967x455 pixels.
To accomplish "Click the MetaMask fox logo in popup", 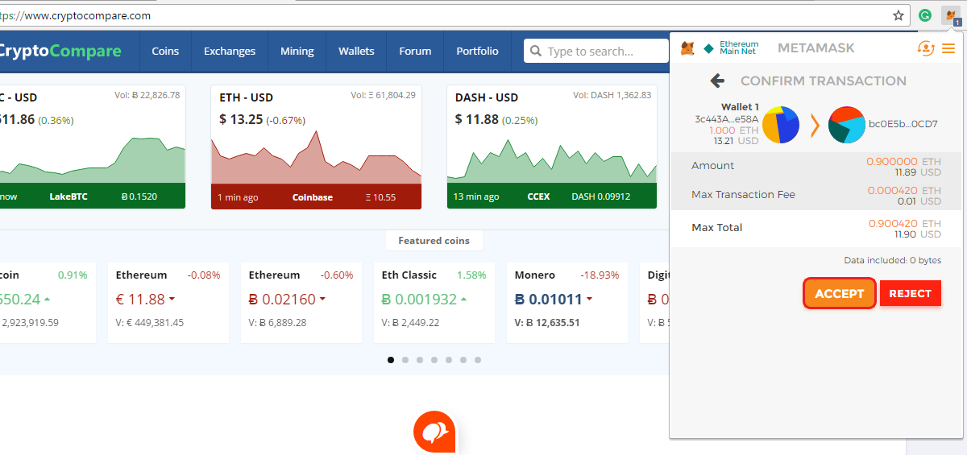I will point(687,48).
